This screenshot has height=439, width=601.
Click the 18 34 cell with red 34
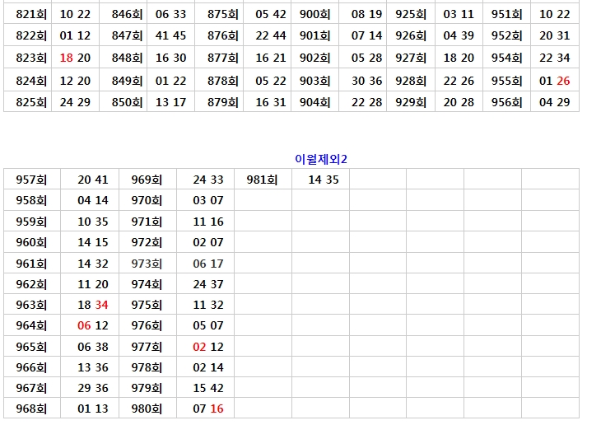(x=93, y=305)
